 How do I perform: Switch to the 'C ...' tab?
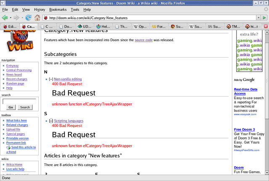47,26
